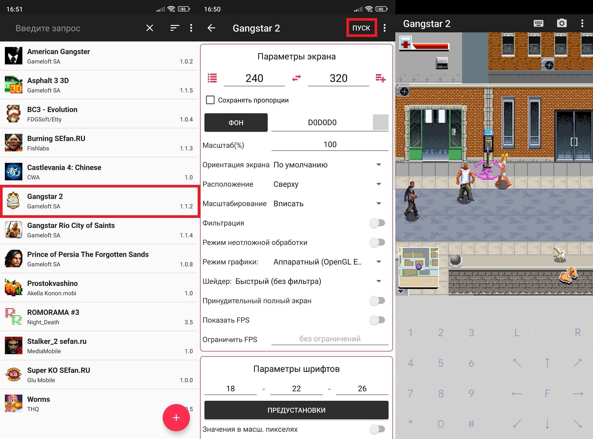
Task: Open the screen size presets list icon
Action: (x=212, y=78)
